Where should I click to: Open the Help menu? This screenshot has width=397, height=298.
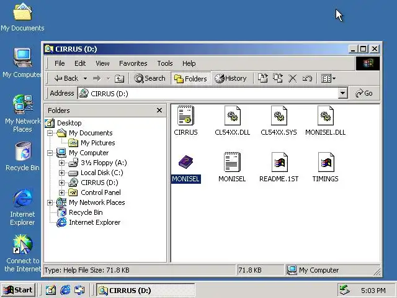(189, 63)
